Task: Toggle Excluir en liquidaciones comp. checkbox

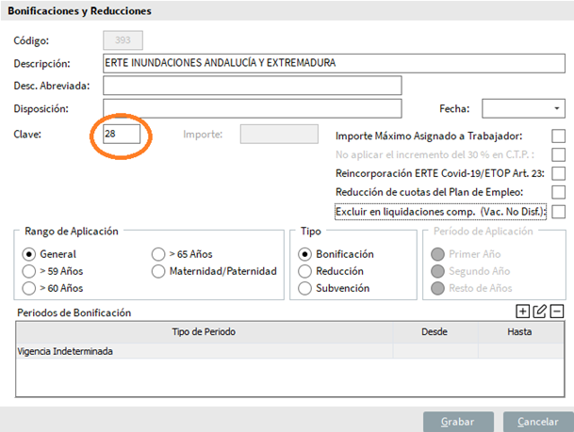Action: 558,211
